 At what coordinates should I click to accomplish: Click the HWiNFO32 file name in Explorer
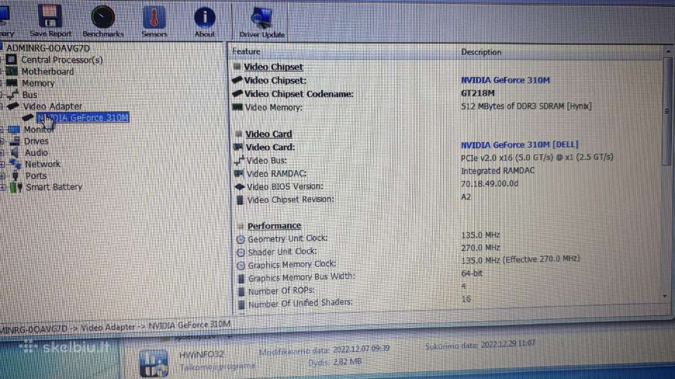201,354
